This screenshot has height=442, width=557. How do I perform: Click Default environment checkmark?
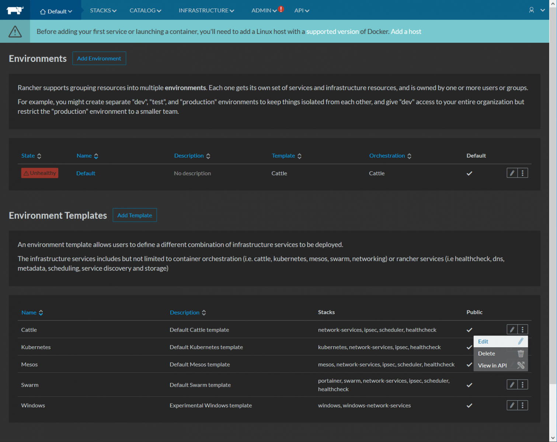click(x=469, y=173)
